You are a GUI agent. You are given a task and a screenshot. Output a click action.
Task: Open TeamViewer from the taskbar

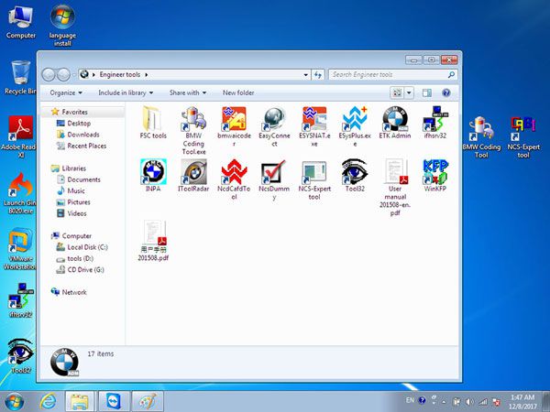115,402
